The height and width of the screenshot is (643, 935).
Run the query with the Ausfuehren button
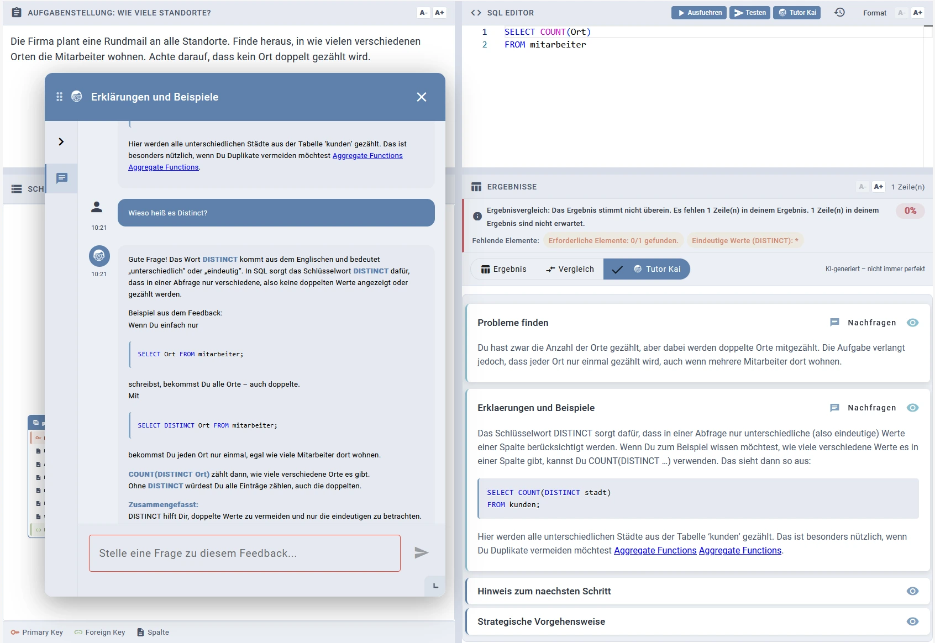tap(699, 13)
